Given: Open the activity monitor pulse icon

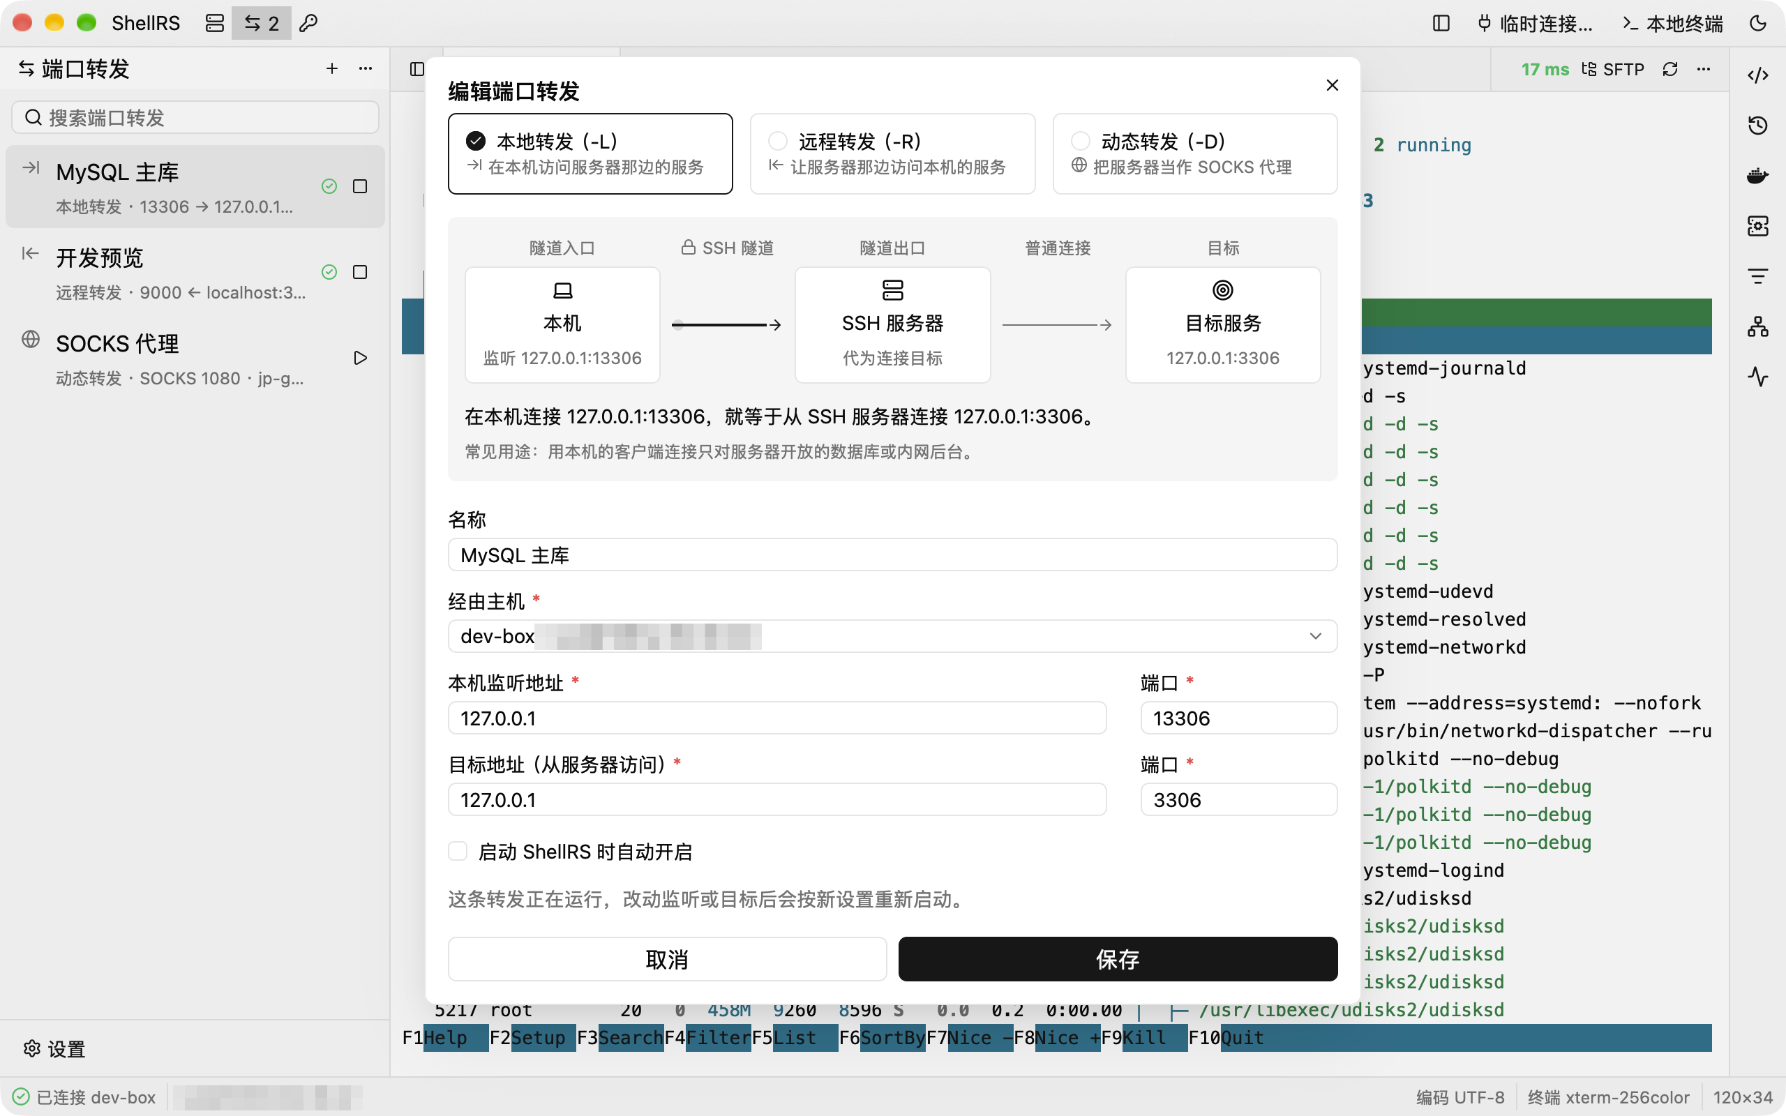Looking at the screenshot, I should click(x=1758, y=377).
